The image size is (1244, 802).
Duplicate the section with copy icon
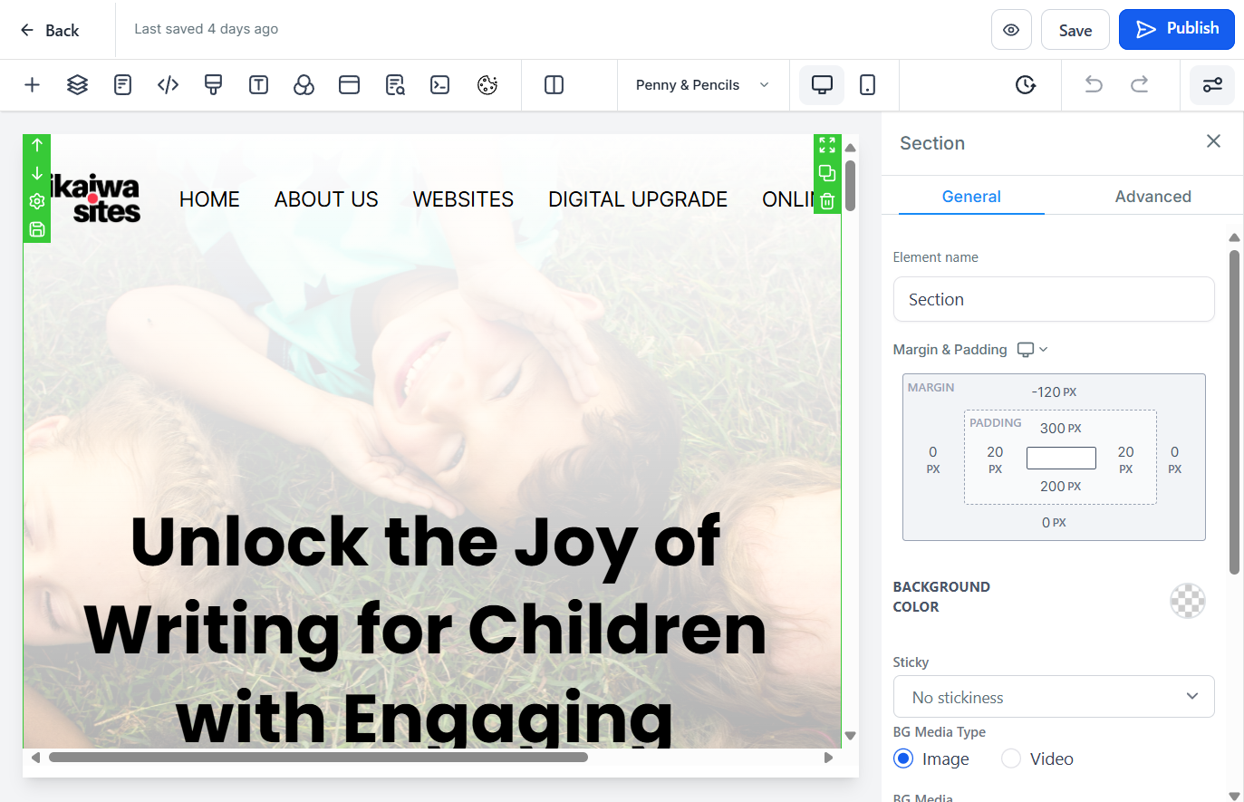point(827,173)
